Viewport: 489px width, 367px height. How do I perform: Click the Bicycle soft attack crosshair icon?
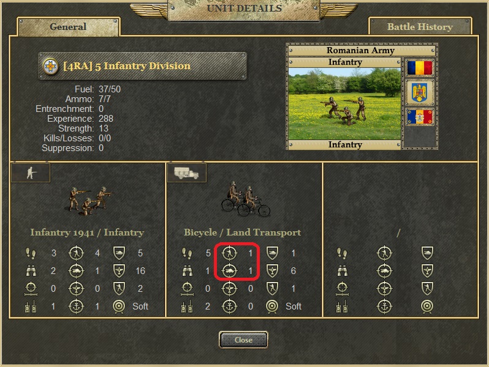(229, 253)
